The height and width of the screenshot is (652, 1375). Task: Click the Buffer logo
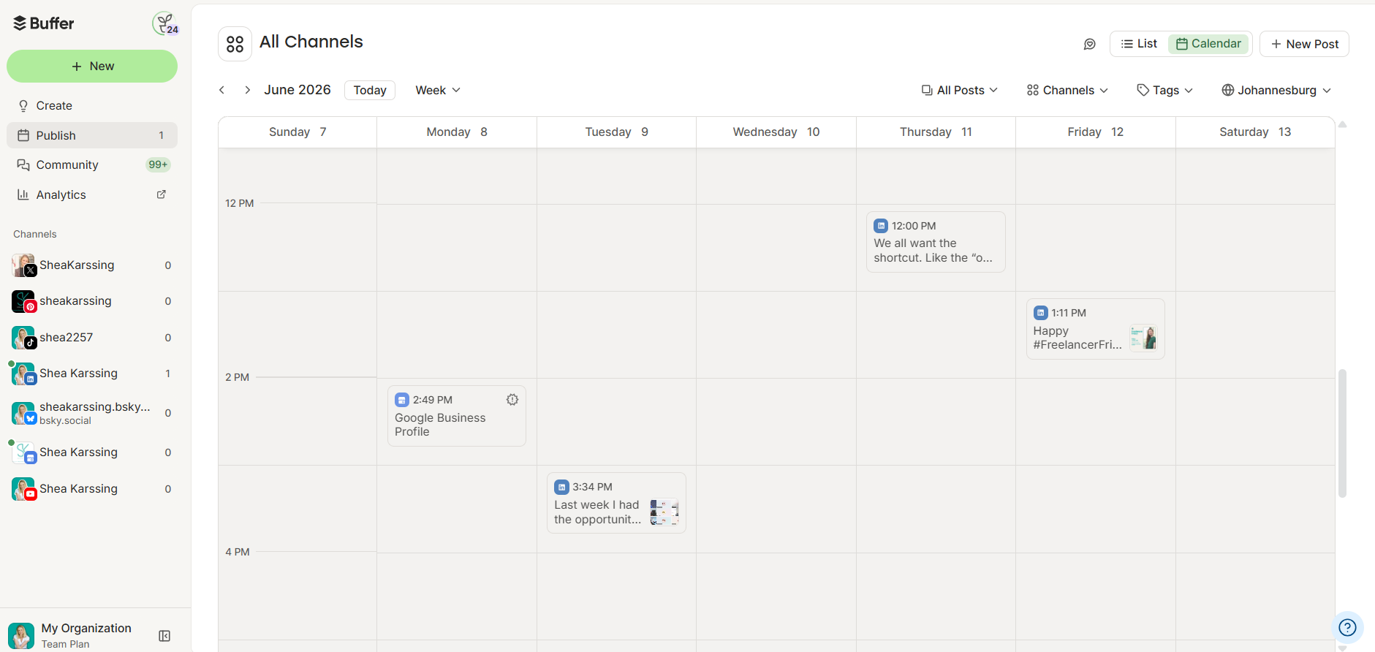coord(44,23)
